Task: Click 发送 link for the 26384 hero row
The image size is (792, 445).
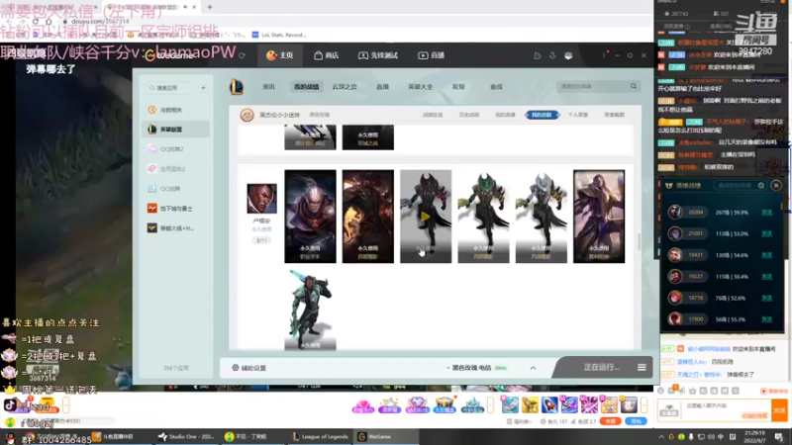Action: 766,213
